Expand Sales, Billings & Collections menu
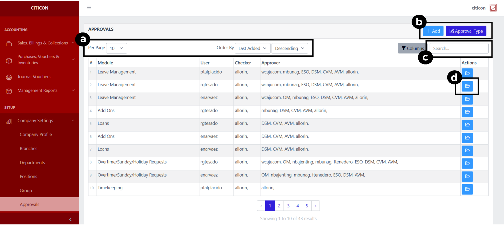This screenshot has width=504, height=225. point(43,43)
